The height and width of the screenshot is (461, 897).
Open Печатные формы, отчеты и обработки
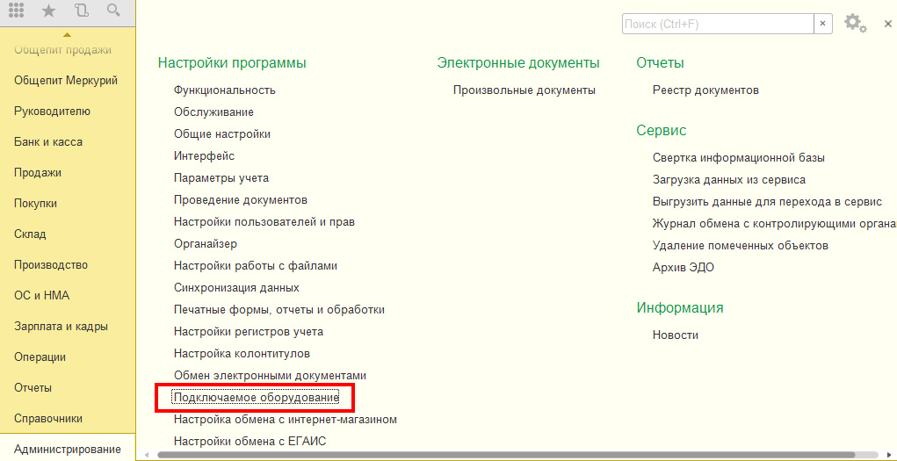pos(279,310)
